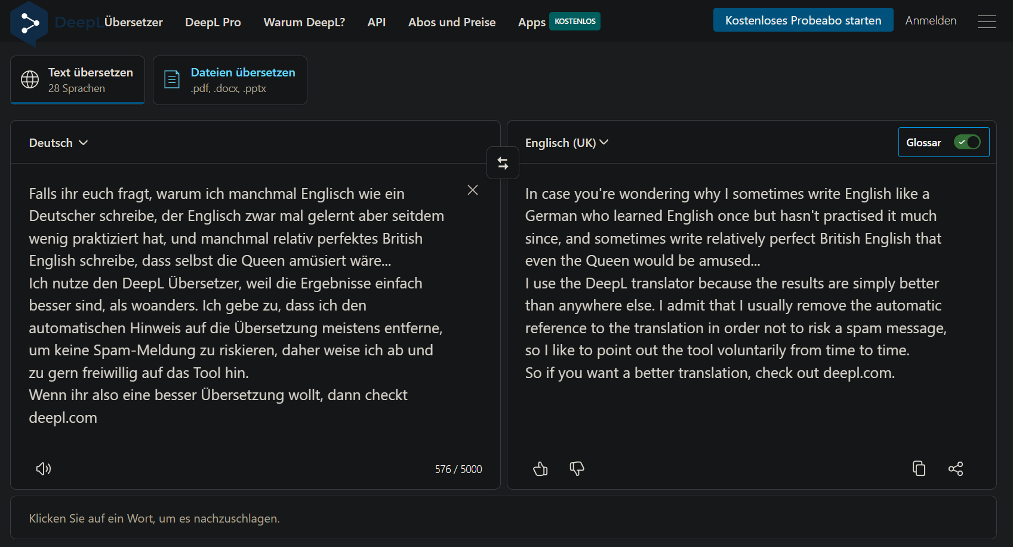This screenshot has width=1013, height=547.
Task: Share the translation
Action: coord(956,469)
